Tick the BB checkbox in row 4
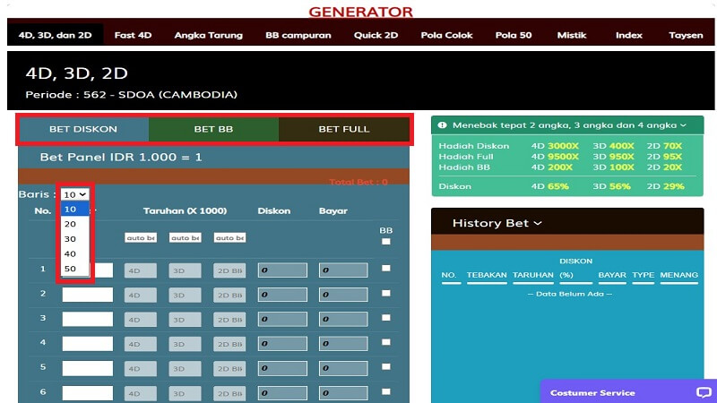This screenshot has width=717, height=403. tap(386, 342)
